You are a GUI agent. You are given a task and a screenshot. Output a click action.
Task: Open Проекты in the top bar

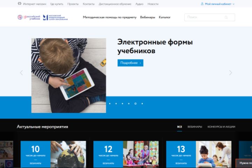click(x=73, y=4)
